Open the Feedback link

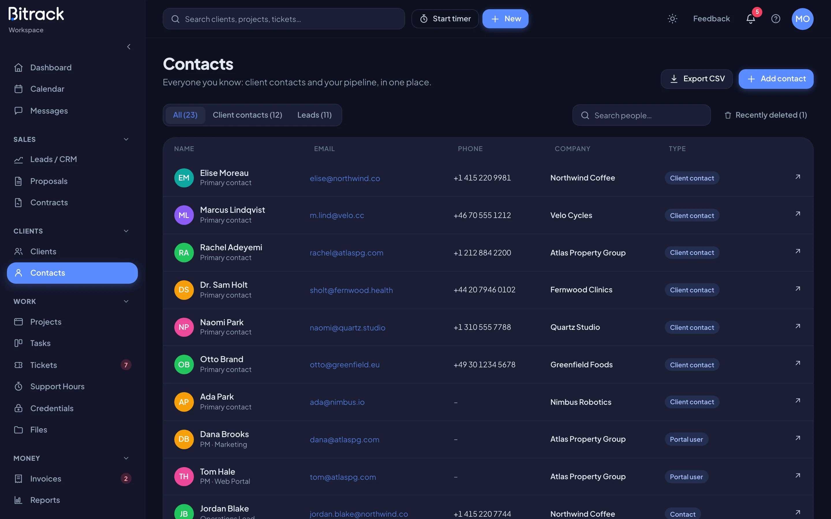click(x=711, y=19)
